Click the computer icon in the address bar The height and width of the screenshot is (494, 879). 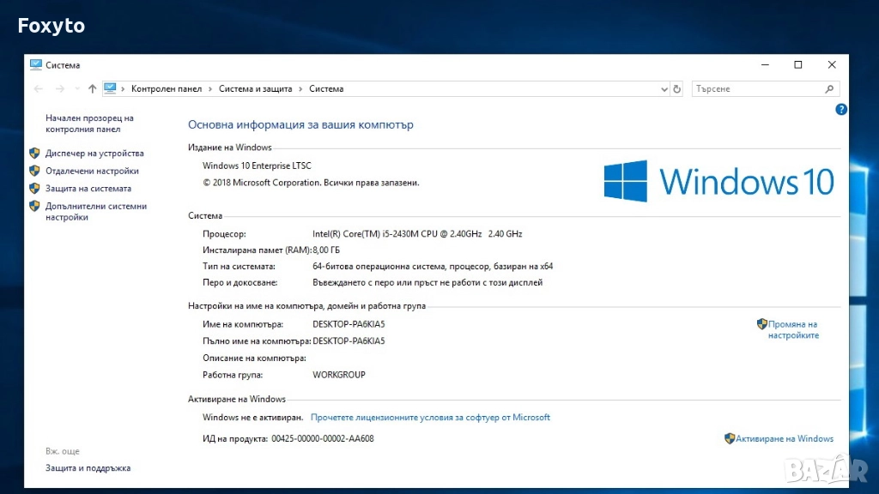(x=110, y=88)
